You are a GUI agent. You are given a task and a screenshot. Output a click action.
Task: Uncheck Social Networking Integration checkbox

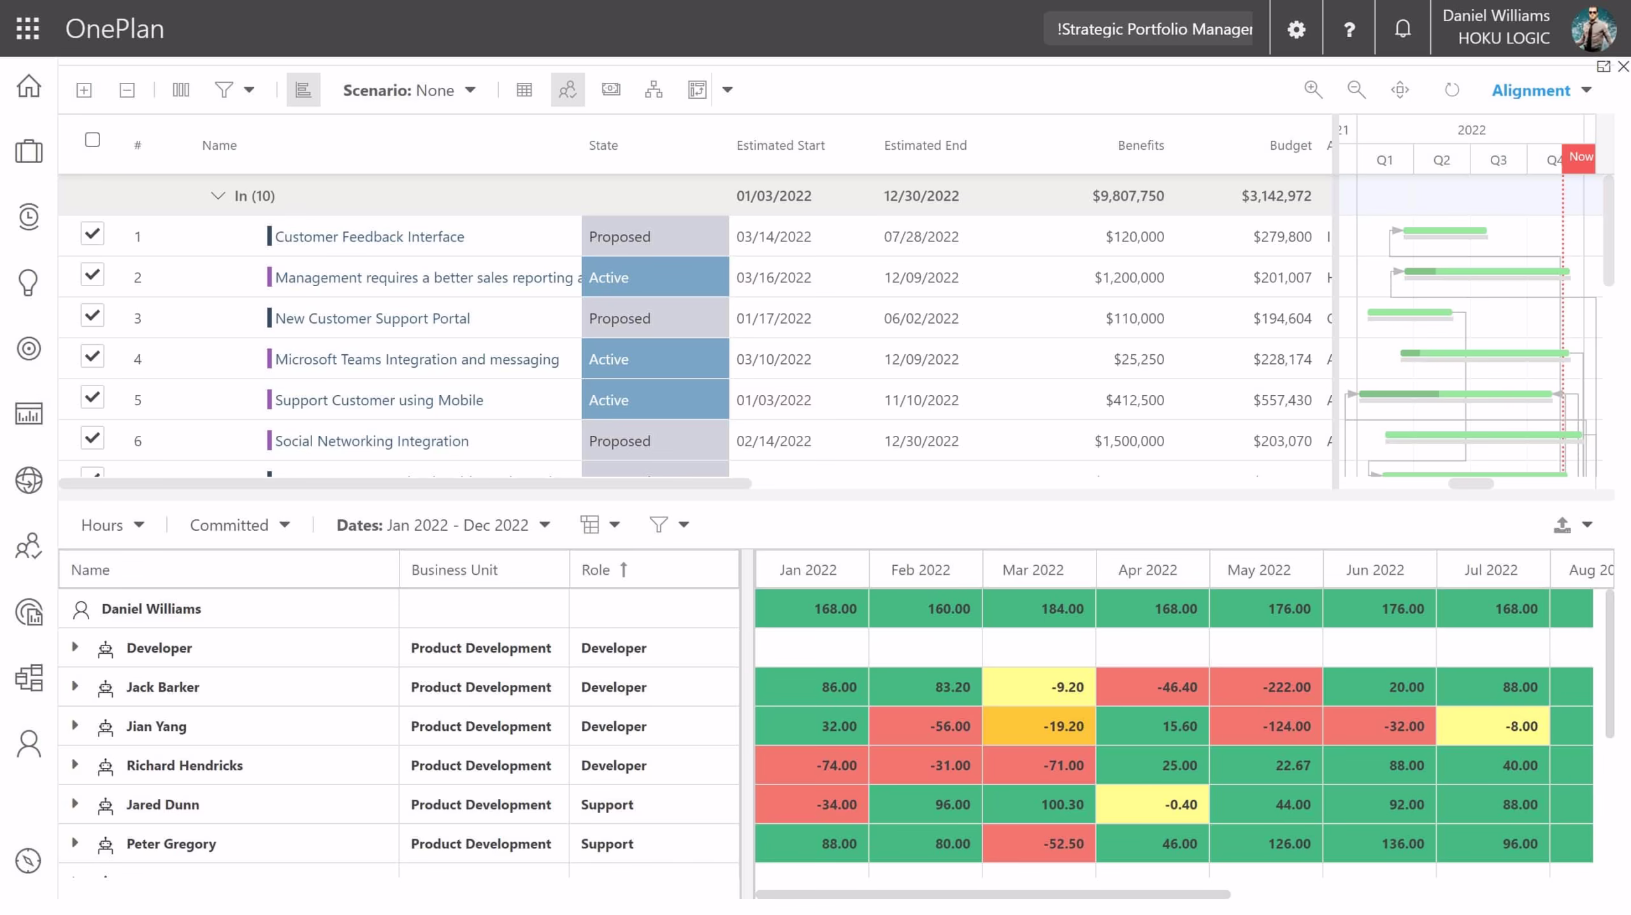click(x=92, y=438)
